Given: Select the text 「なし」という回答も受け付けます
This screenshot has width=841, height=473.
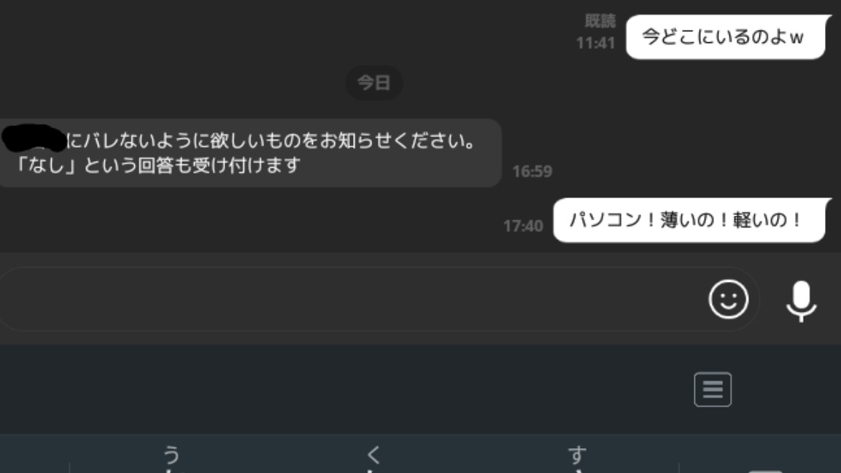Looking at the screenshot, I should coord(157,165).
